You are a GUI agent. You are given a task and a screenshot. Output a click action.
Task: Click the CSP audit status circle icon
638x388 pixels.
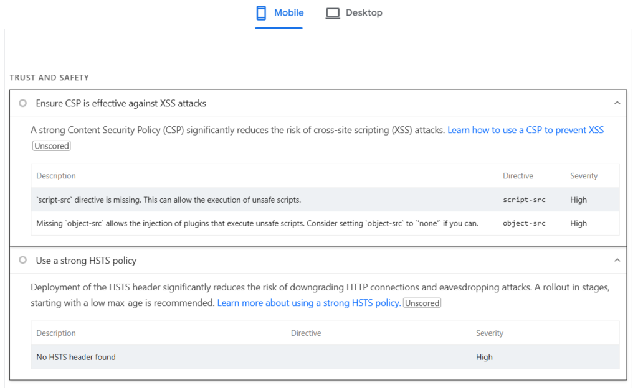(23, 103)
